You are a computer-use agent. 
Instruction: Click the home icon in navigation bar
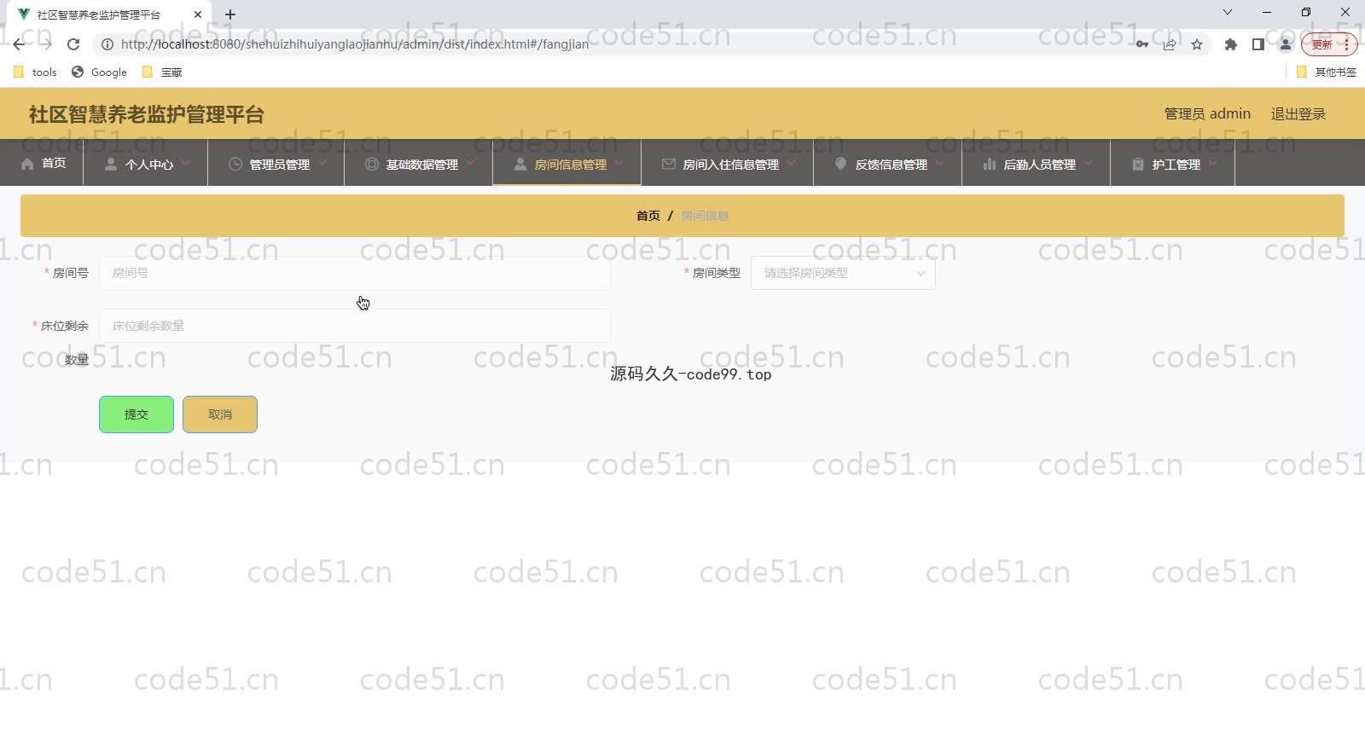point(28,164)
